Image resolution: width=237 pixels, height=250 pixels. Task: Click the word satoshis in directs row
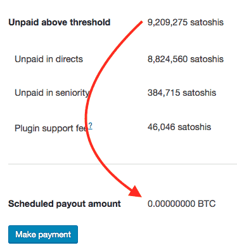pos(207,59)
